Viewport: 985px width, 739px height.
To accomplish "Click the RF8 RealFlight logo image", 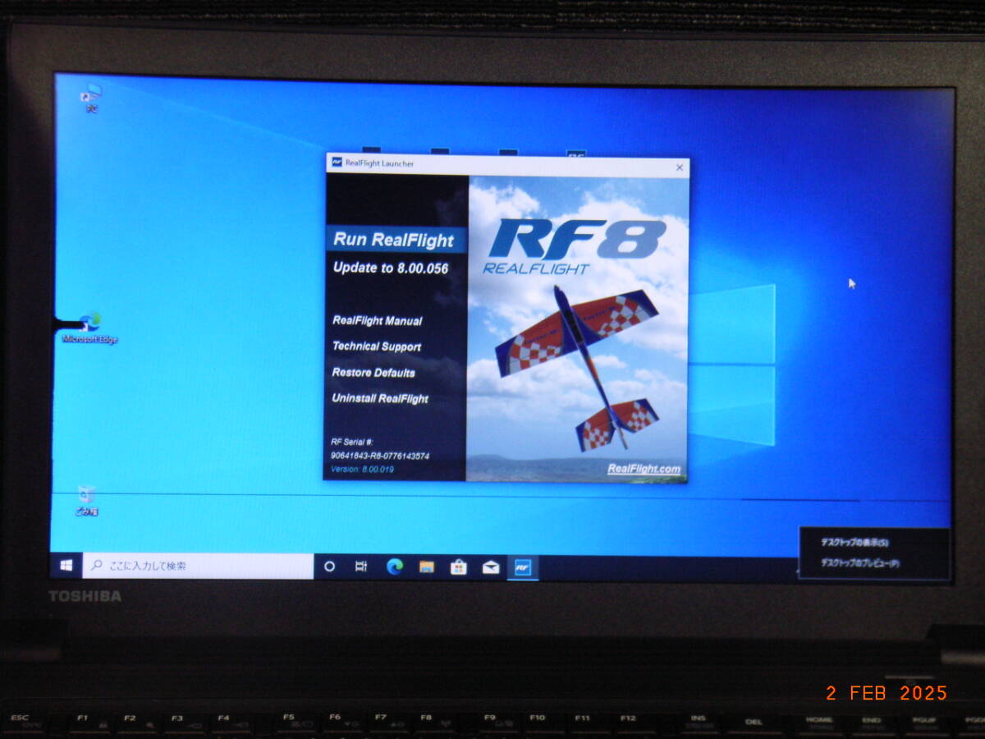I will 577,246.
